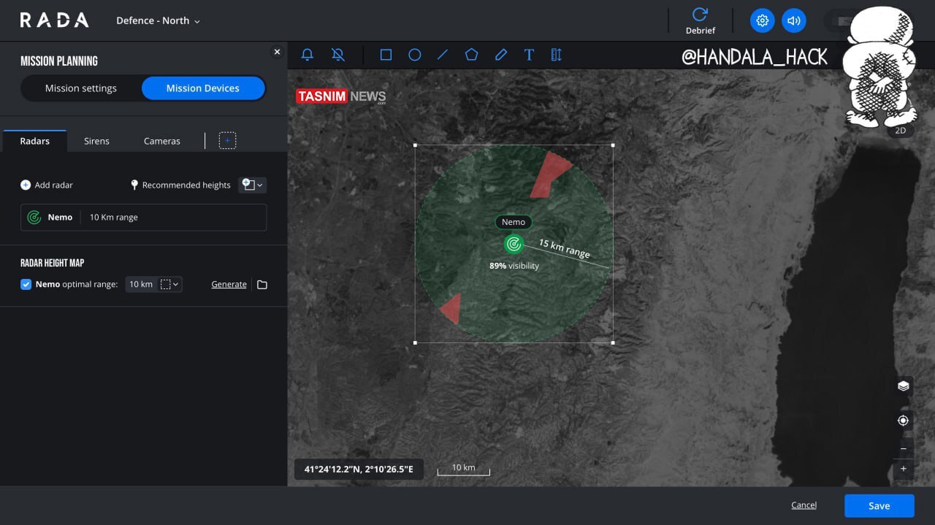Select the text annotation tool
This screenshot has width=935, height=525.
[529, 55]
